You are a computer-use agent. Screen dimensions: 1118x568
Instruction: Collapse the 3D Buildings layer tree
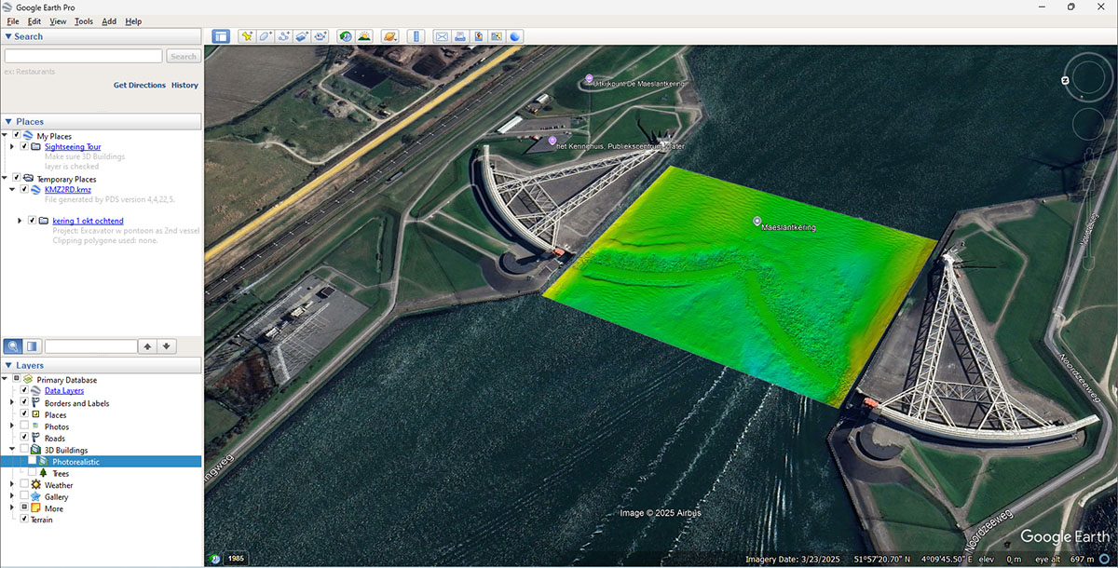point(12,450)
